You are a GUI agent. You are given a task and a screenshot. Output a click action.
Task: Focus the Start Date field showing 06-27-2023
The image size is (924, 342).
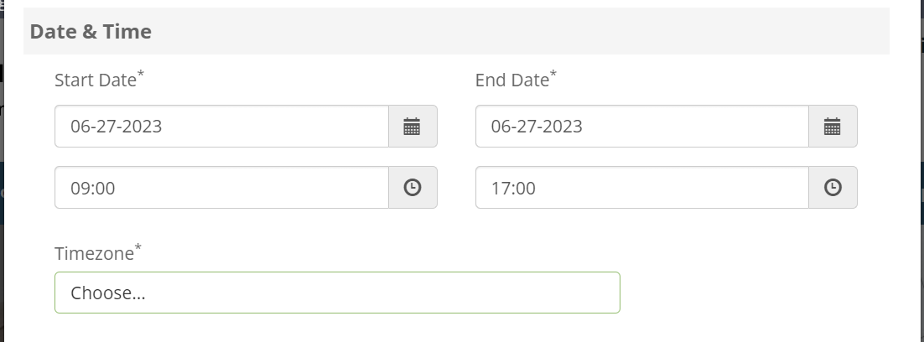coord(221,127)
